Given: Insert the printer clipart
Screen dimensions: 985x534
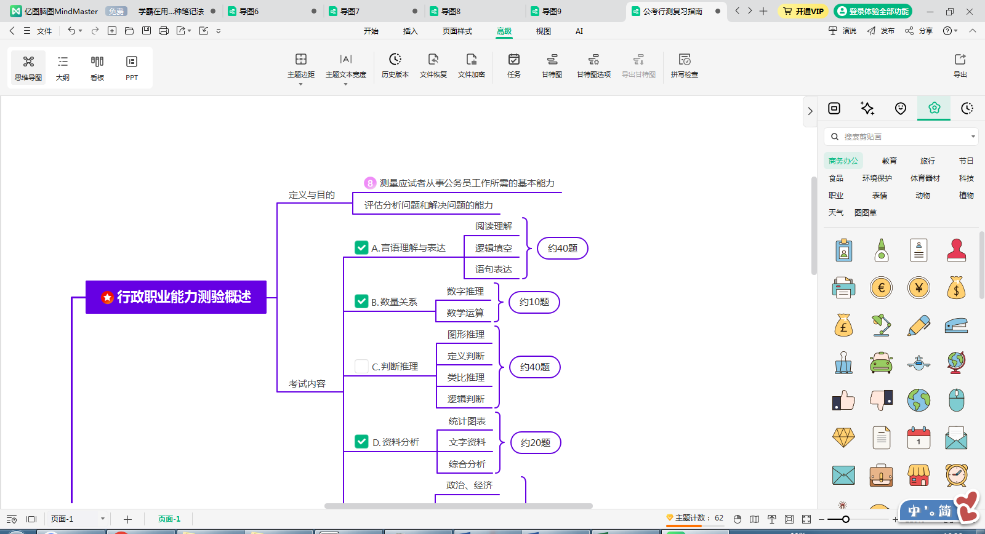Looking at the screenshot, I should [x=844, y=287].
